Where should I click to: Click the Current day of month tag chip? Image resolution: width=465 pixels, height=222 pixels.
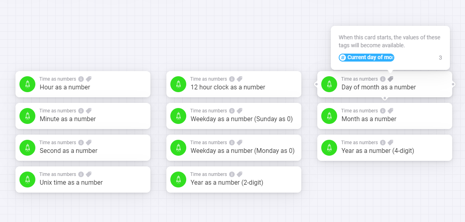tap(366, 58)
